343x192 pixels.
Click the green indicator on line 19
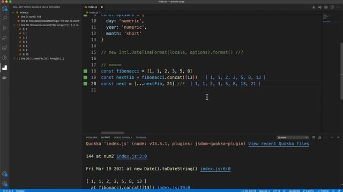85,77
